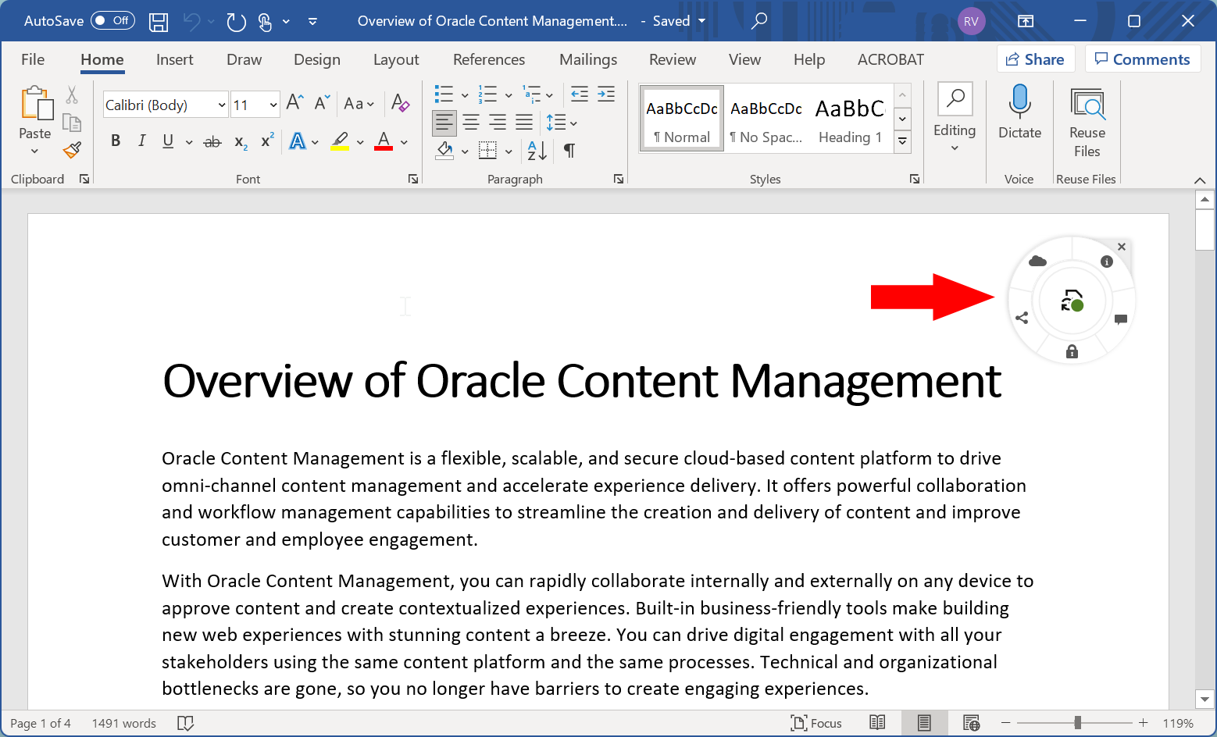Open the Insert ribbon tab
The width and height of the screenshot is (1217, 737).
[174, 60]
